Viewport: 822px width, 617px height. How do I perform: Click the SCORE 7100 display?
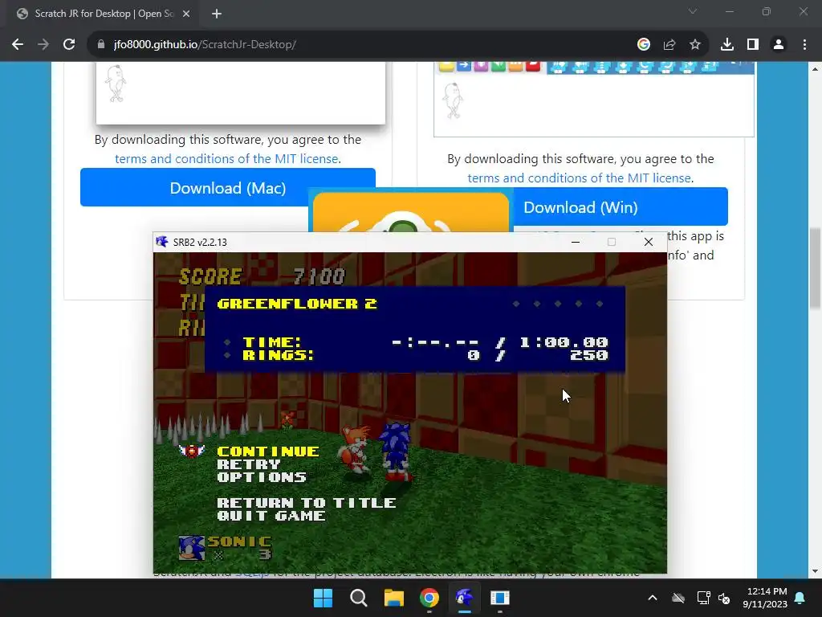tap(262, 276)
